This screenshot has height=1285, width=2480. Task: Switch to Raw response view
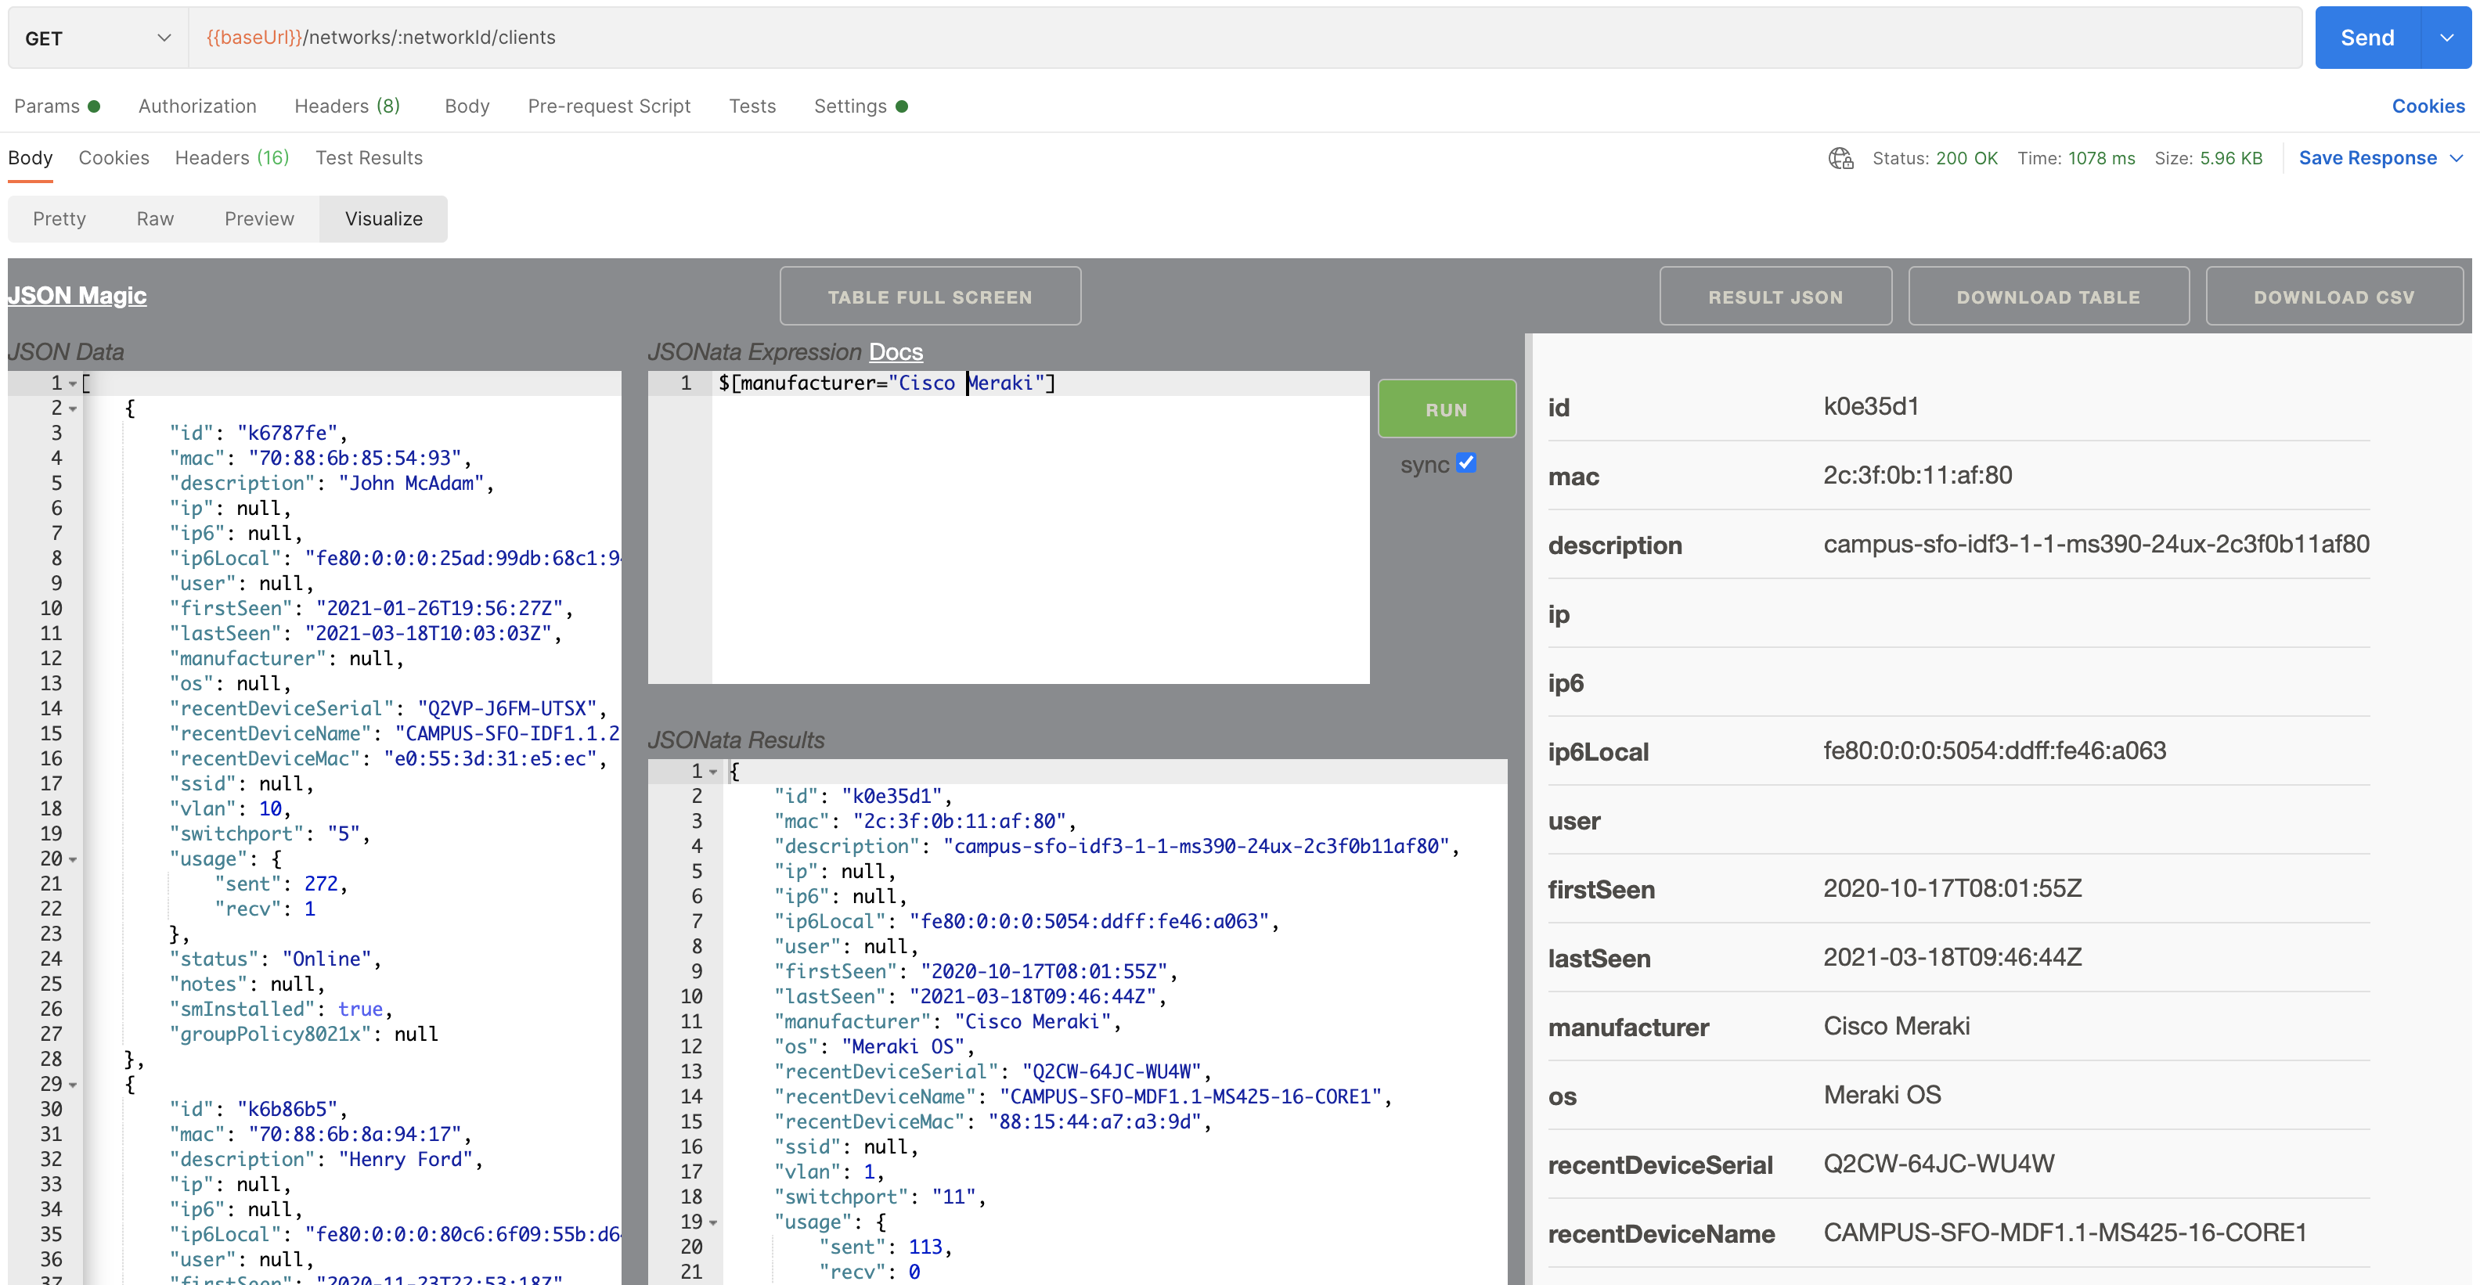coord(155,218)
